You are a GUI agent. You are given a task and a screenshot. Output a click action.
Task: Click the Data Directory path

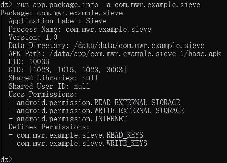click(139, 46)
